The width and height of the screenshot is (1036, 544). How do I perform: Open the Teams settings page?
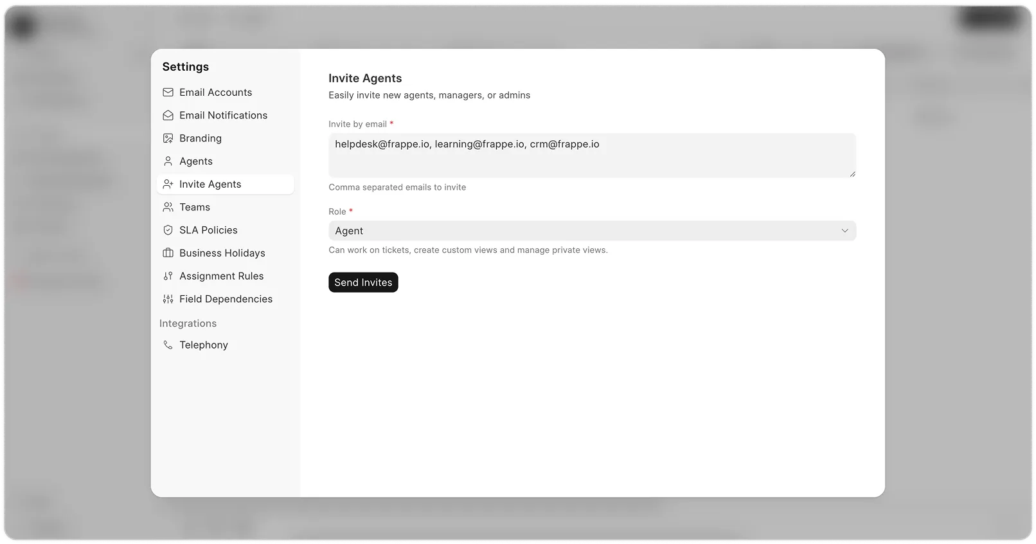click(x=195, y=207)
